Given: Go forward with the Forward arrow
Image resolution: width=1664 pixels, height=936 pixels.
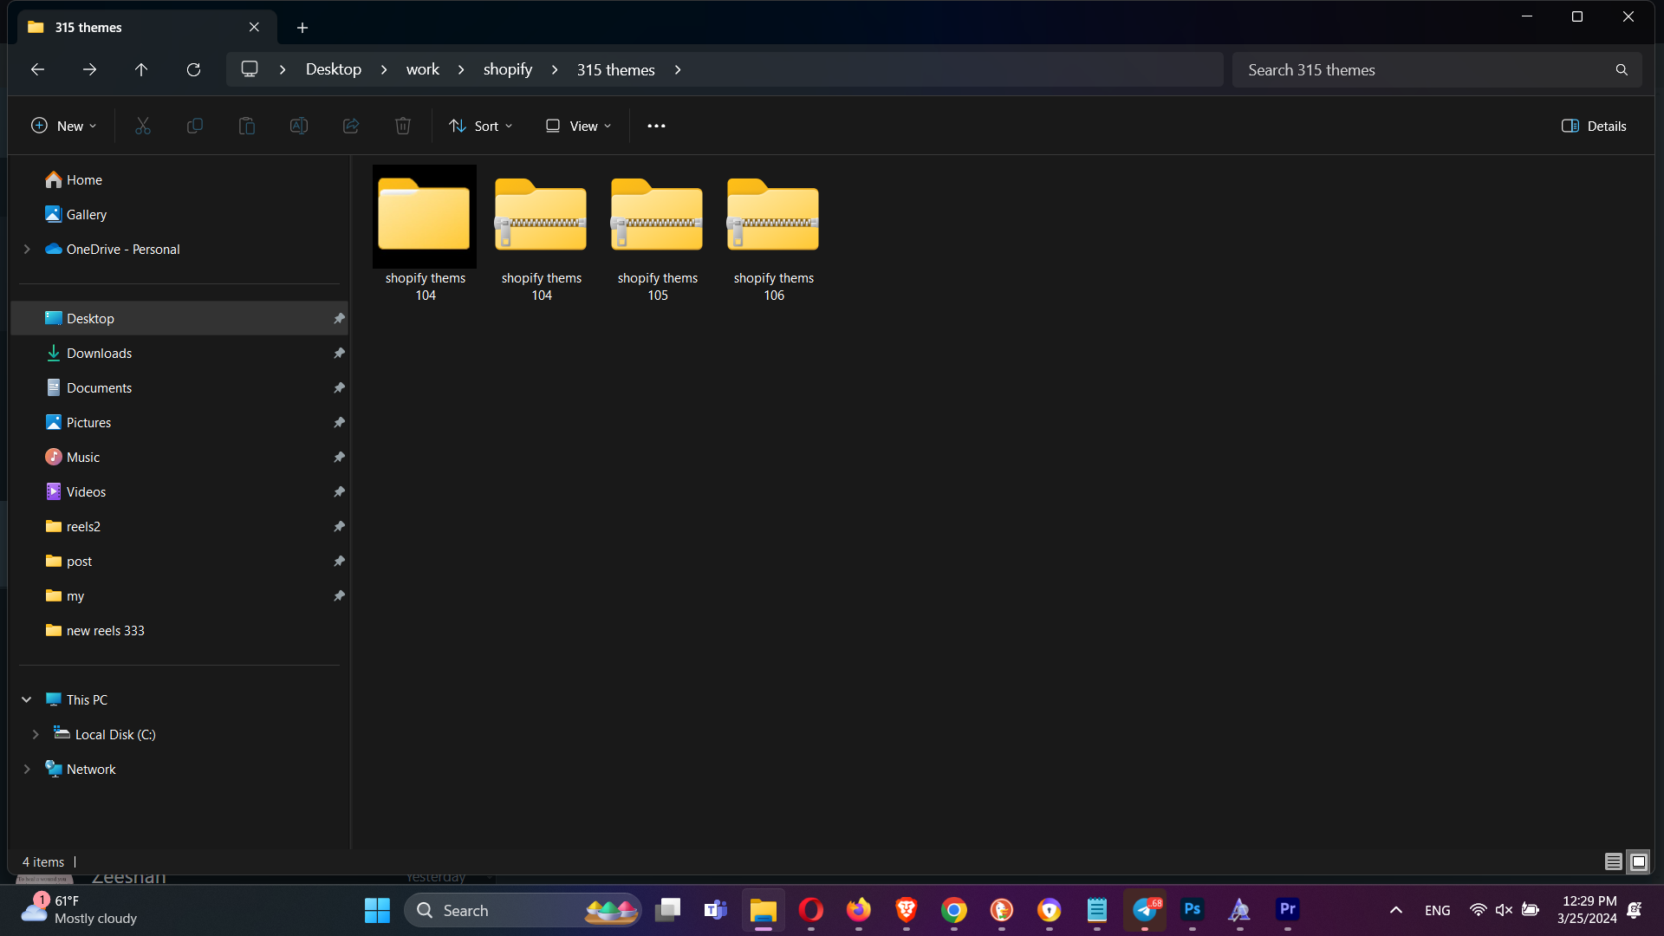Looking at the screenshot, I should click(89, 69).
